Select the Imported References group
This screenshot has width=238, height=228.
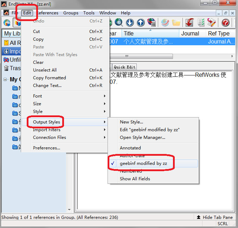click(x=11, y=51)
